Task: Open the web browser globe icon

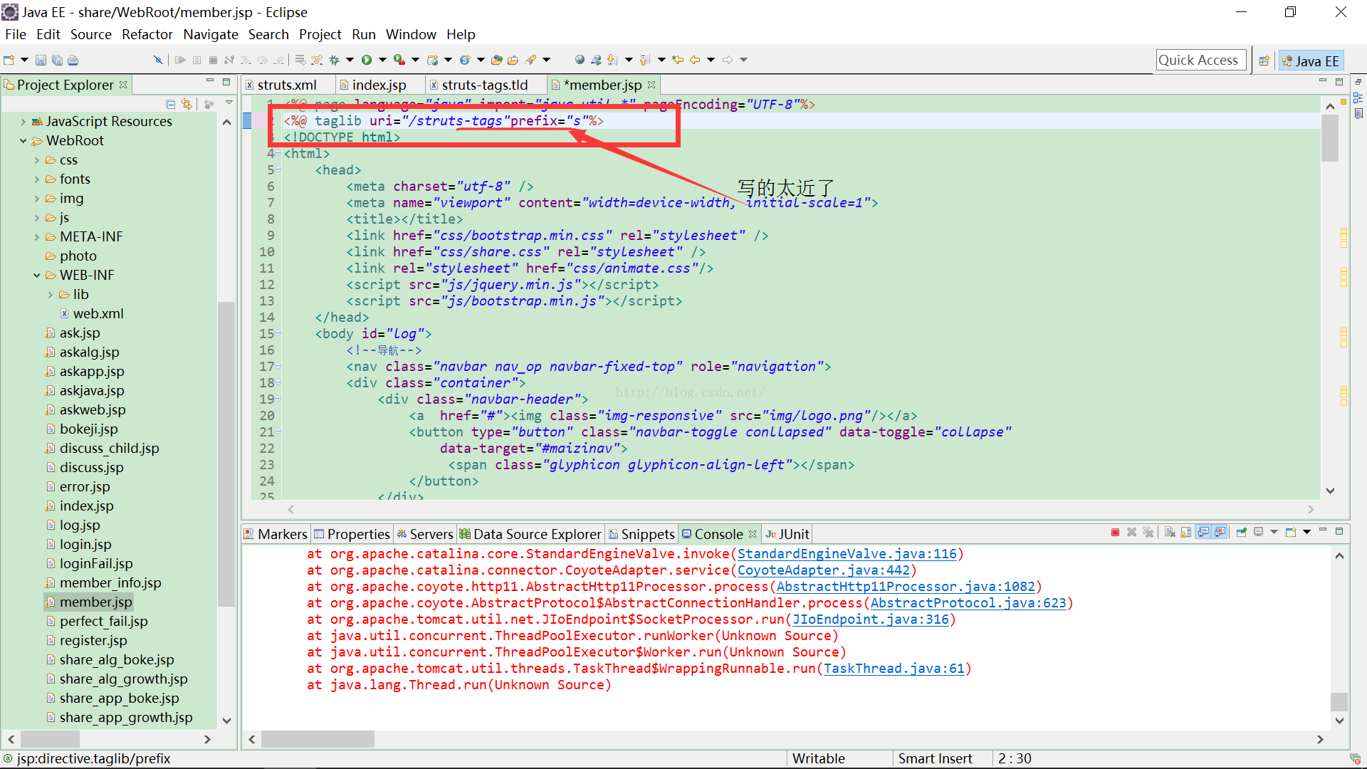Action: point(580,60)
